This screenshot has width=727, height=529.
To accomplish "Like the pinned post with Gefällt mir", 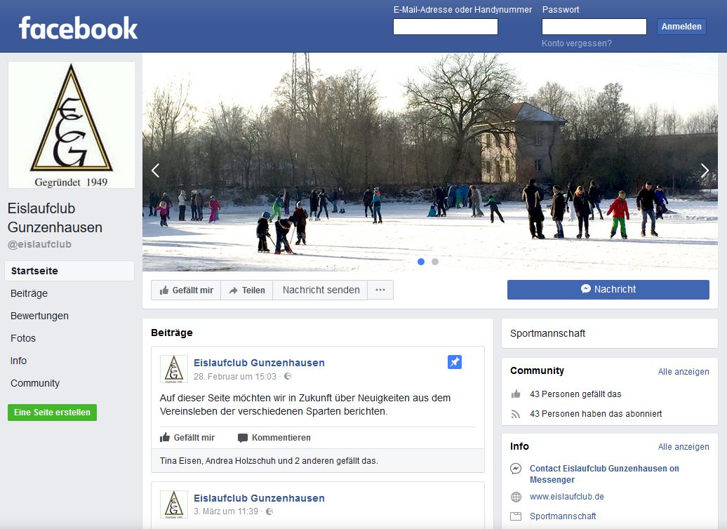I will pyautogui.click(x=187, y=438).
